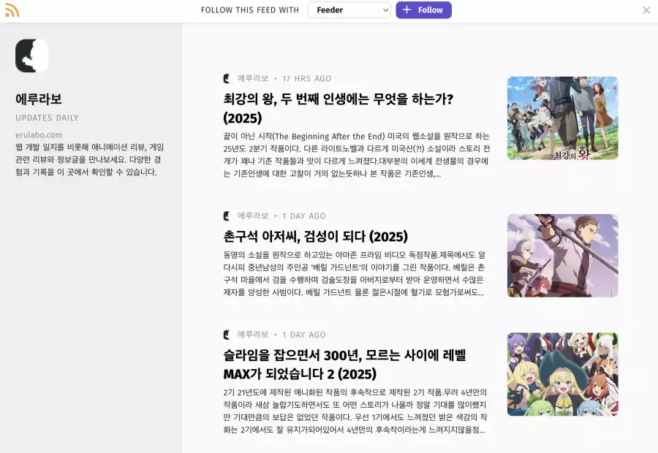The width and height of the screenshot is (658, 453).
Task: Click the excerpt starting 끝이 아닌 시작
Action: tap(357, 155)
